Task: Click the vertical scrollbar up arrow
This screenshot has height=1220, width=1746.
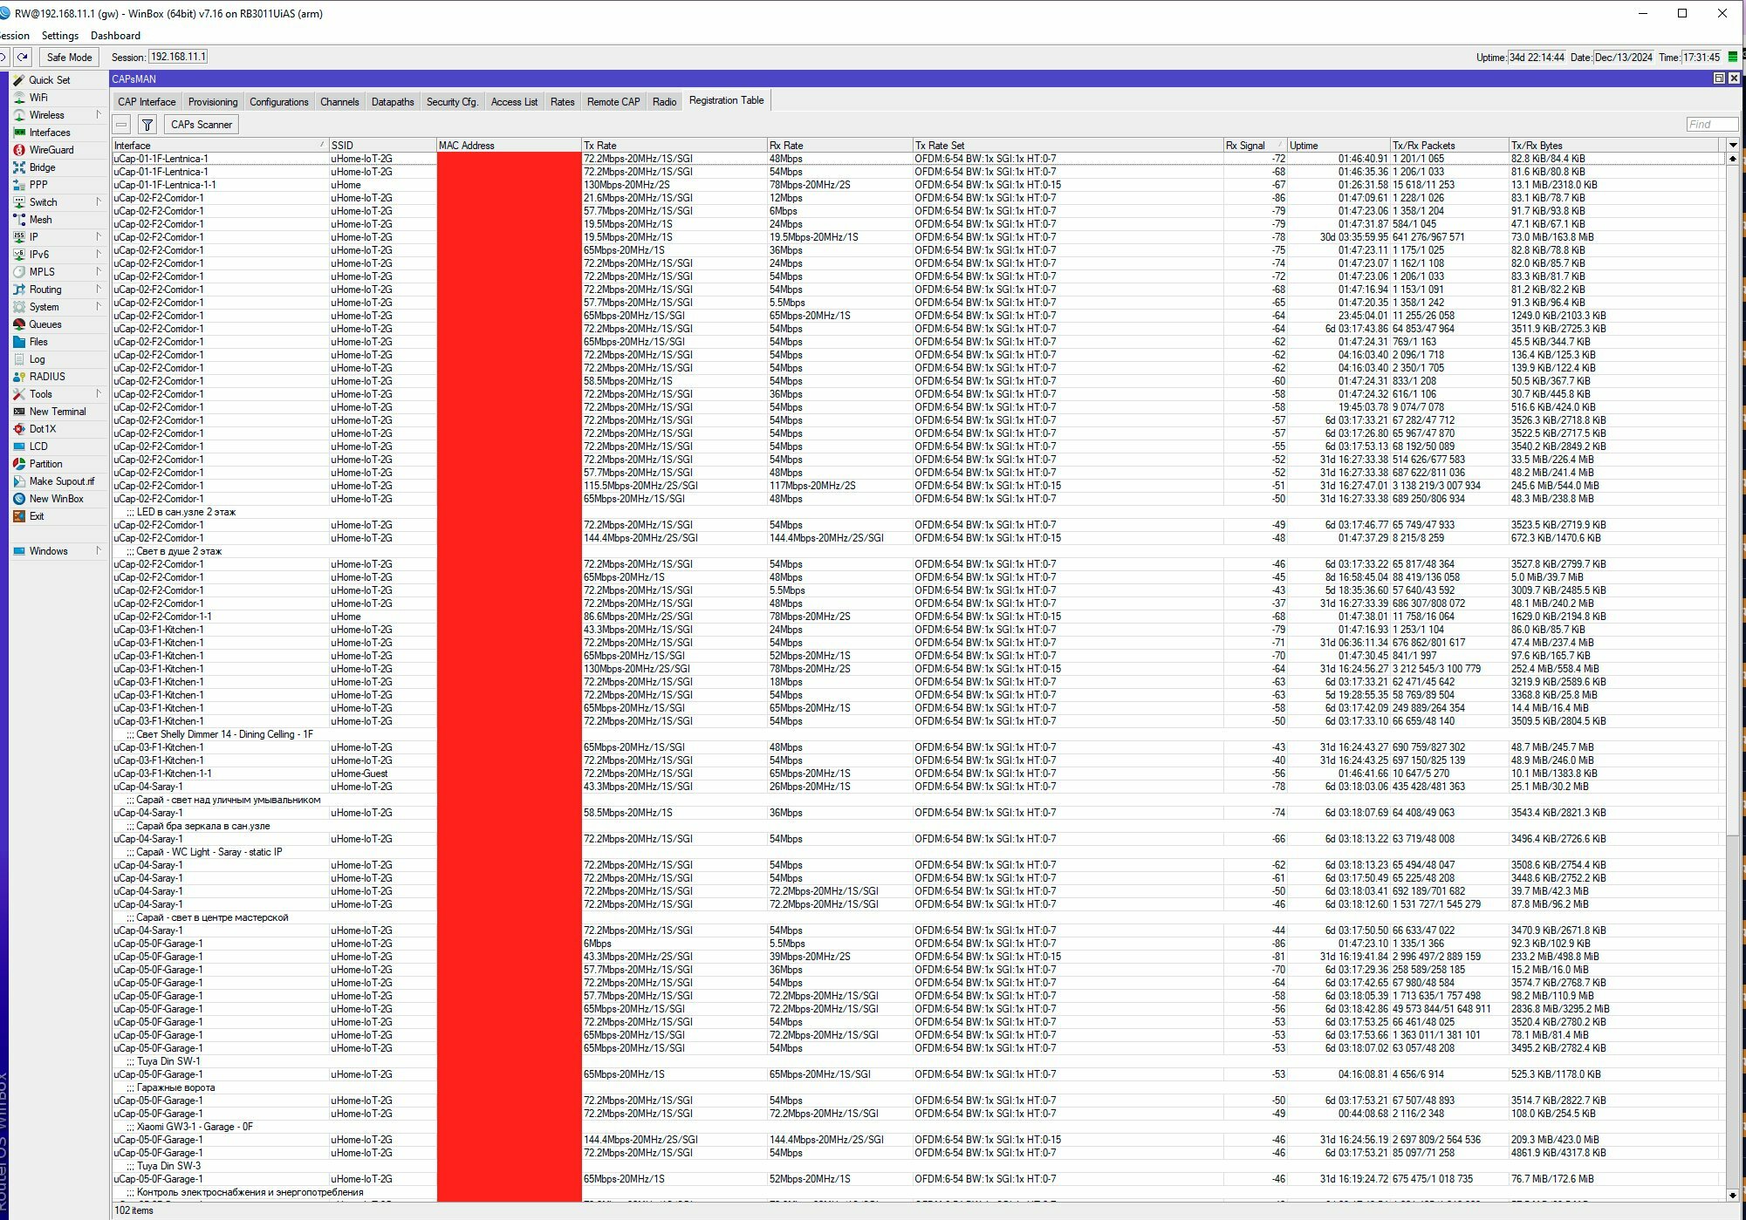Action: click(1733, 159)
